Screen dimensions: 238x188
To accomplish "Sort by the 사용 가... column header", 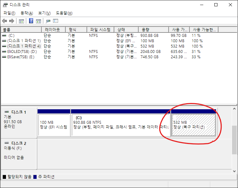I will point(179,30).
